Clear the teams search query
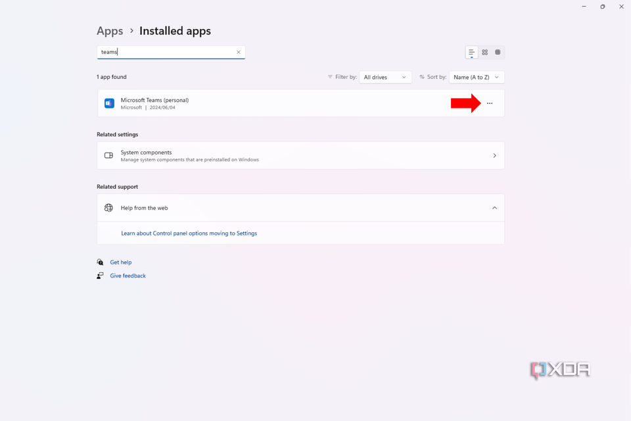The image size is (631, 421). coord(238,52)
